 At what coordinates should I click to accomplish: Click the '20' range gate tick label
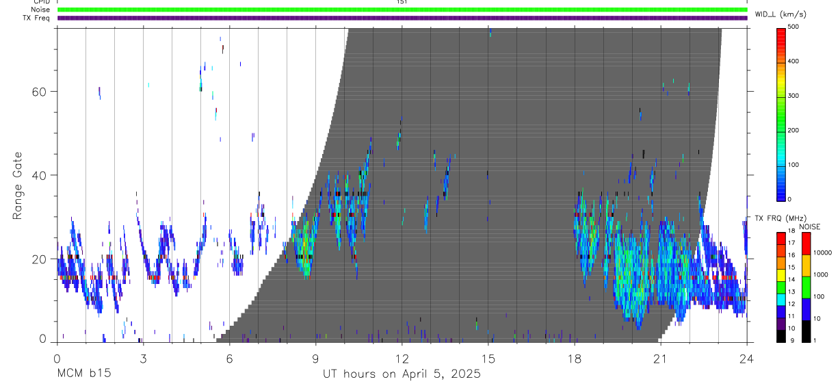pyautogui.click(x=40, y=259)
